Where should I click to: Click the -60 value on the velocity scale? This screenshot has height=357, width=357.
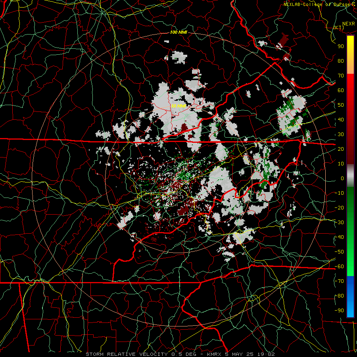tap(339, 267)
